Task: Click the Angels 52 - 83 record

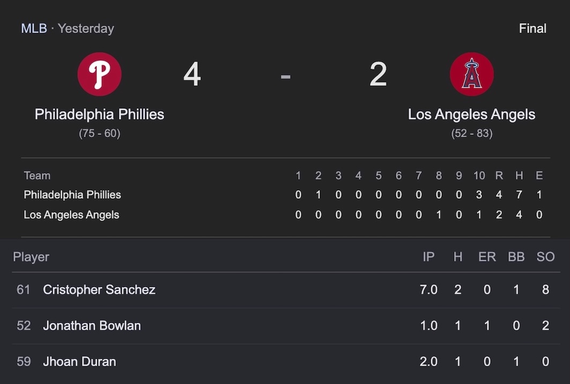Action: pyautogui.click(x=471, y=133)
